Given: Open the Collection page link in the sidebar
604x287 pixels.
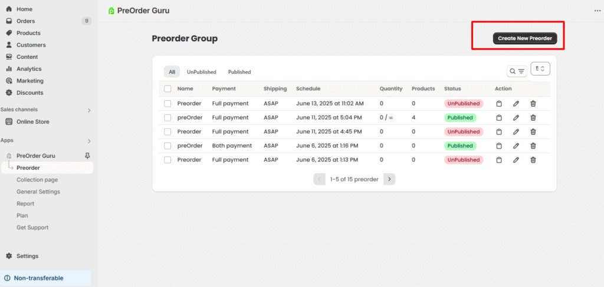Looking at the screenshot, I should point(37,180).
